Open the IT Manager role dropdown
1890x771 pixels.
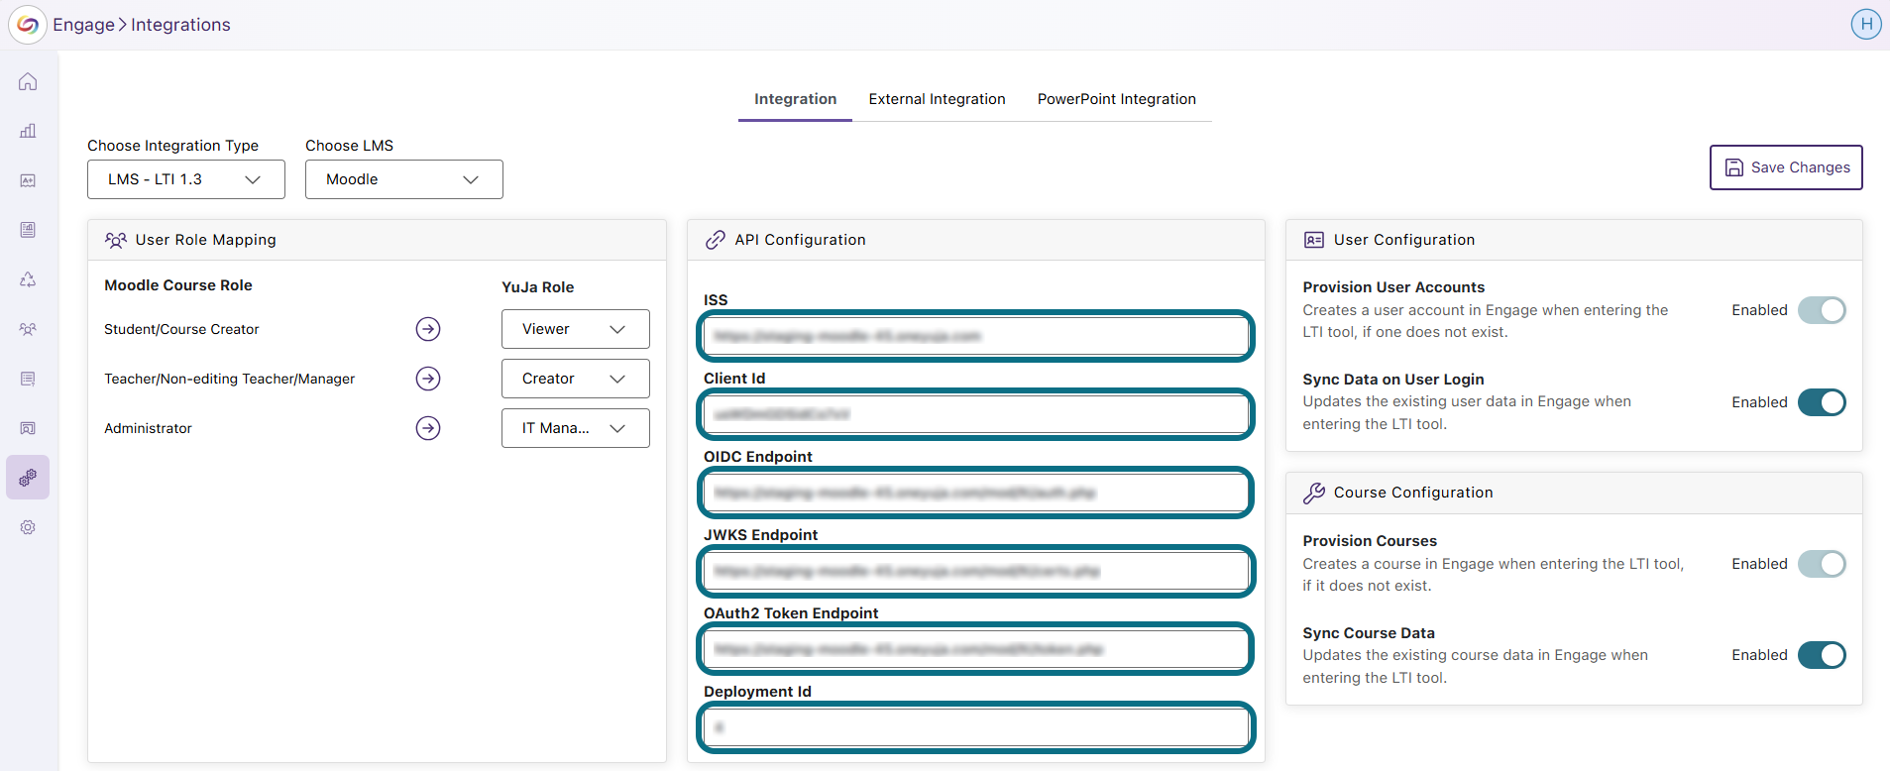pos(576,428)
